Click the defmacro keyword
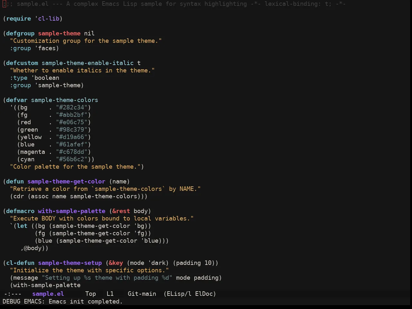 pos(20,211)
